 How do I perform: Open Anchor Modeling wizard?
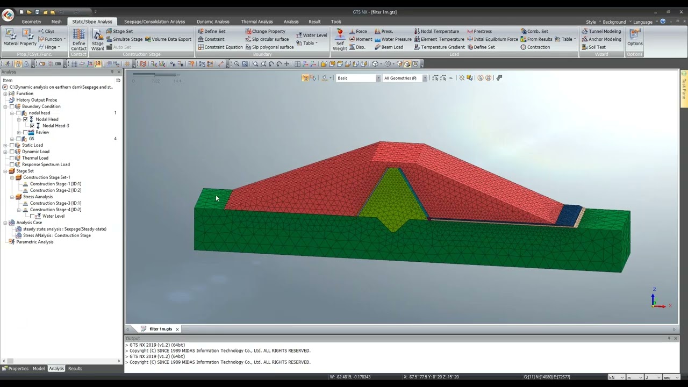point(601,39)
